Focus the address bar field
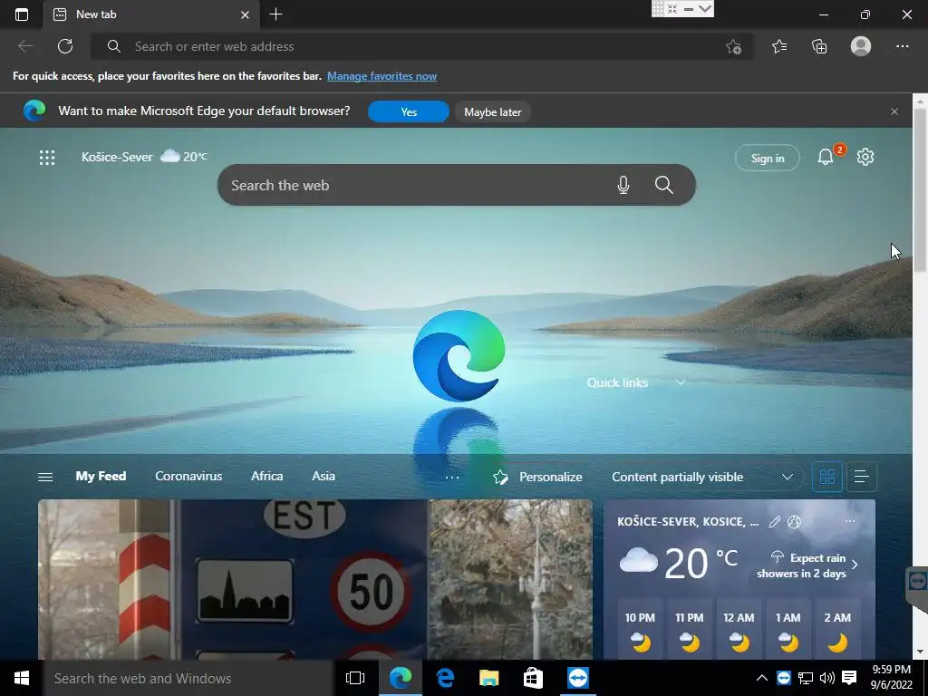 pyautogui.click(x=422, y=46)
